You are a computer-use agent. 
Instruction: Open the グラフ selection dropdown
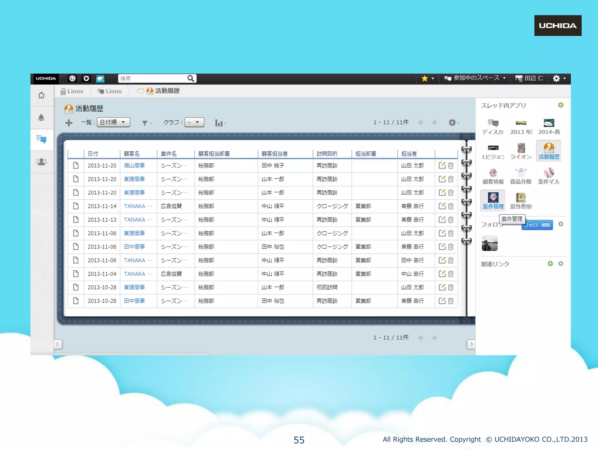coord(194,122)
